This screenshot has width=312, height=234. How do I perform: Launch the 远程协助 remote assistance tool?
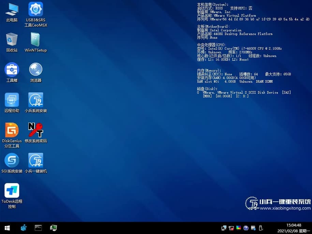pyautogui.click(x=12, y=101)
